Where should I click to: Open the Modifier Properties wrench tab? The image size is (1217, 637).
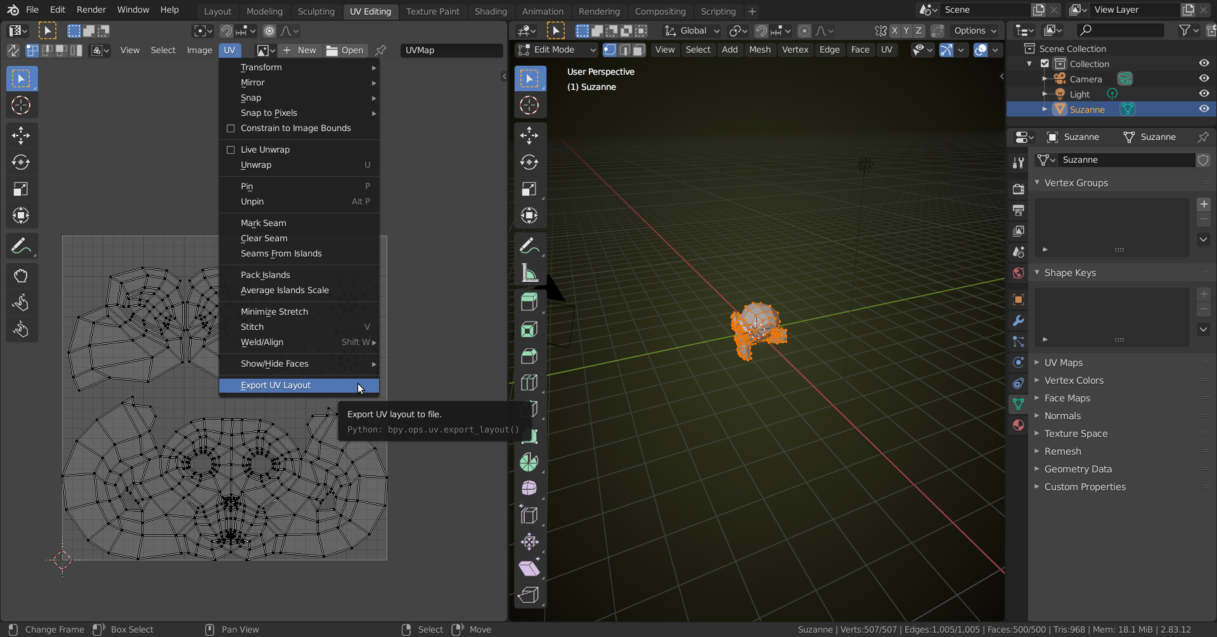[x=1019, y=321]
